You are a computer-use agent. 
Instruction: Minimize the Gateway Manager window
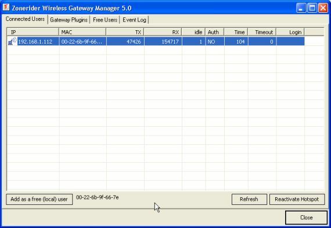[301, 8]
